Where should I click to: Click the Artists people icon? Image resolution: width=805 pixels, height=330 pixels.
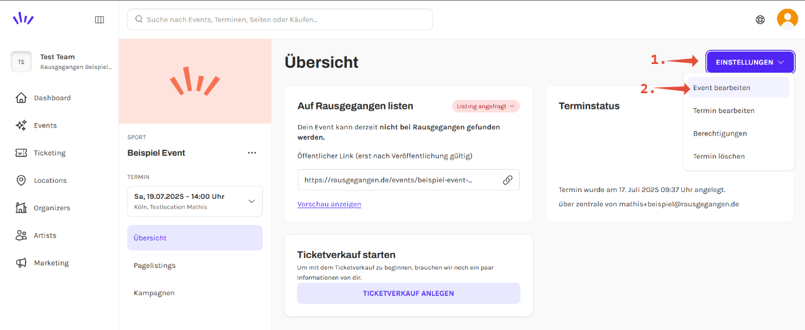tap(21, 235)
